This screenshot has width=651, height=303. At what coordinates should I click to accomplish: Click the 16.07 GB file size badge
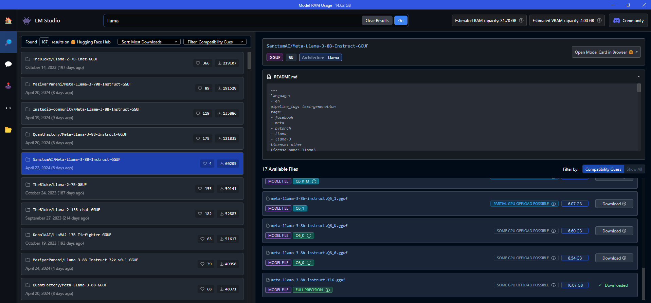click(x=575, y=285)
